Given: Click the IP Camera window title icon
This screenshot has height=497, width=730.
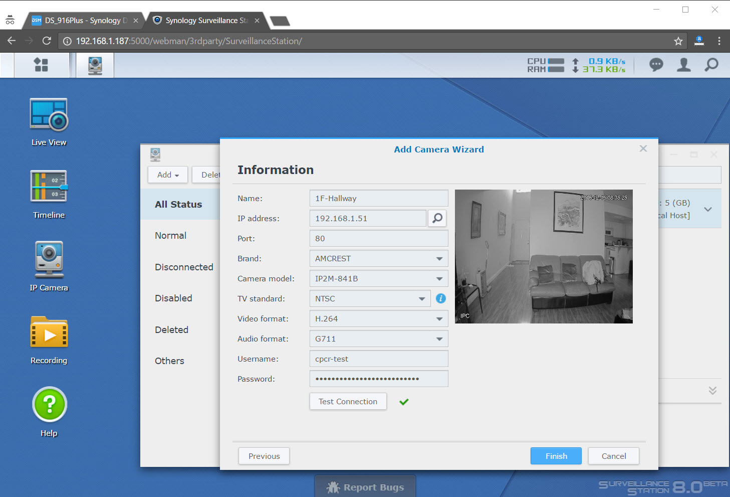Looking at the screenshot, I should 155,154.
